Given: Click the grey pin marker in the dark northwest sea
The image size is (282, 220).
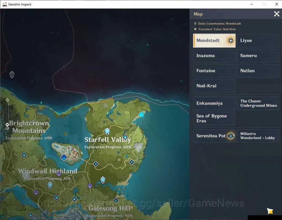Looking at the screenshot, I should [x=12, y=75].
